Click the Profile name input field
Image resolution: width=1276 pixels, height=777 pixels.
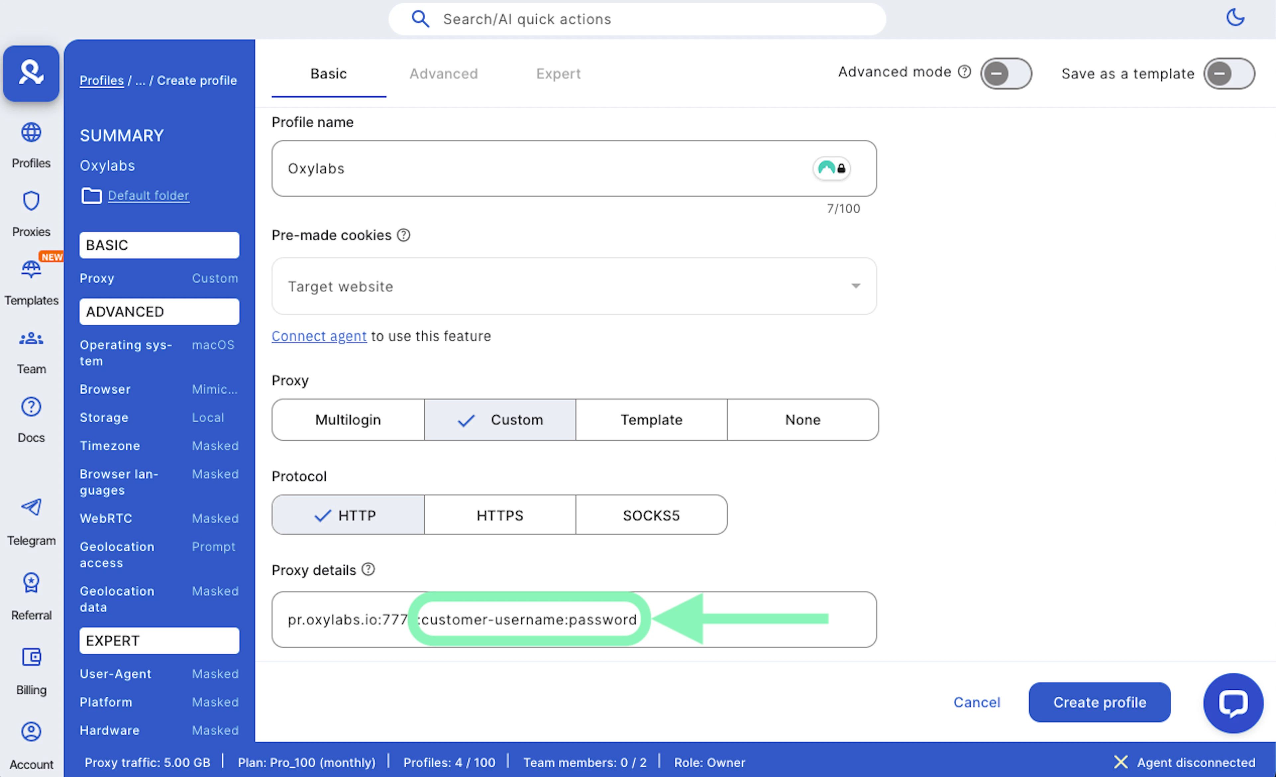point(574,168)
